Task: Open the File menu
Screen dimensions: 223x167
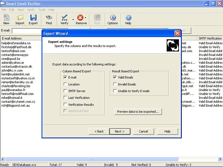Action: coord(4,10)
